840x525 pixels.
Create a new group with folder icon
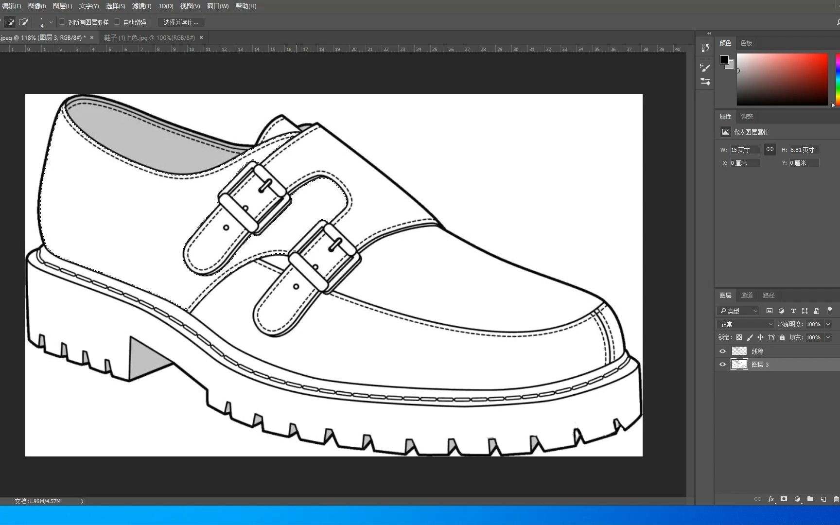(810, 499)
